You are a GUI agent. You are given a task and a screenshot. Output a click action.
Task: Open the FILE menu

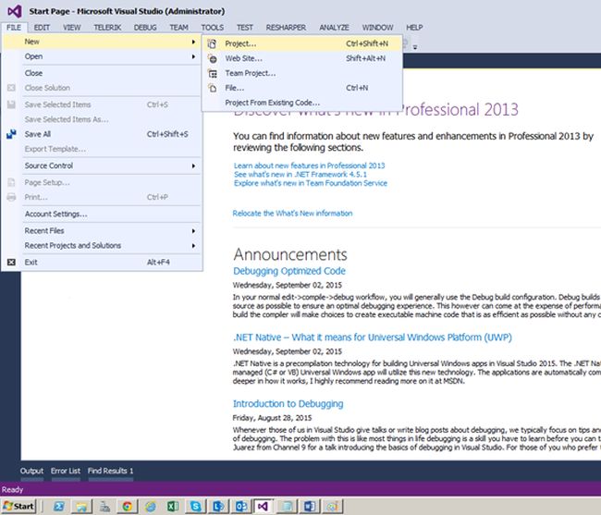click(x=14, y=28)
